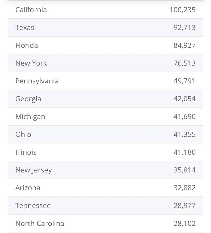Select the number 41,690
The height and width of the screenshot is (233, 211).
(x=184, y=117)
